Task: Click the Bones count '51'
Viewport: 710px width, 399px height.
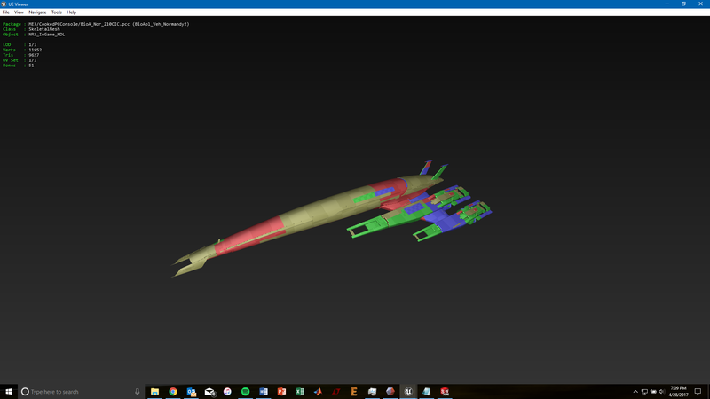Action: pos(31,66)
